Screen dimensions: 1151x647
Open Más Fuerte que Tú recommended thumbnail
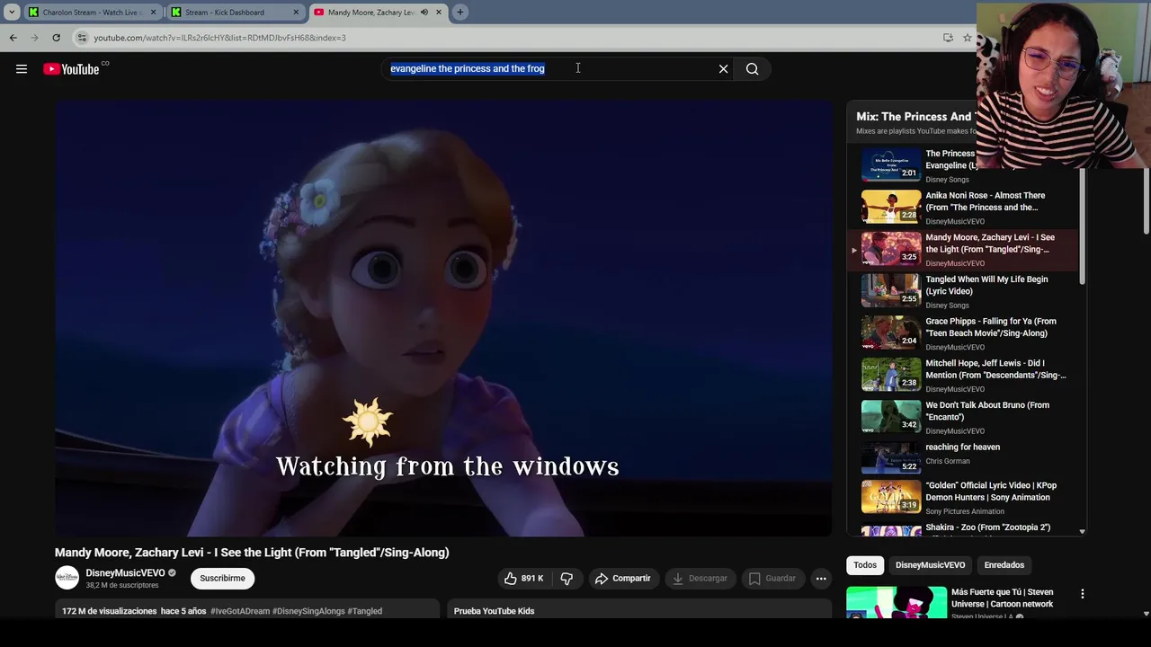[x=897, y=602]
